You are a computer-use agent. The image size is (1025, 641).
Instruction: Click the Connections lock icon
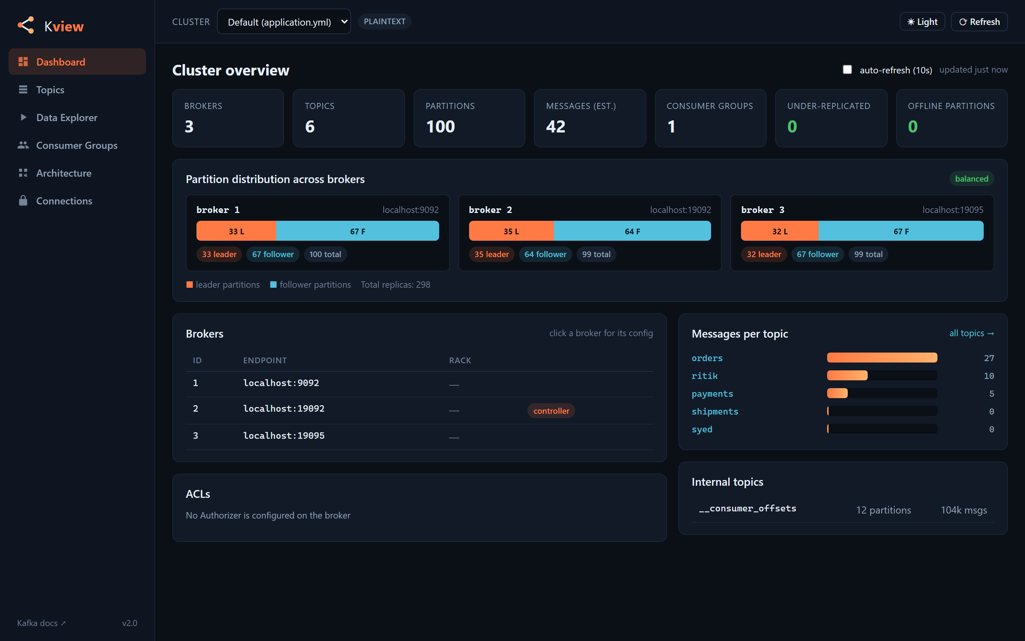click(23, 200)
